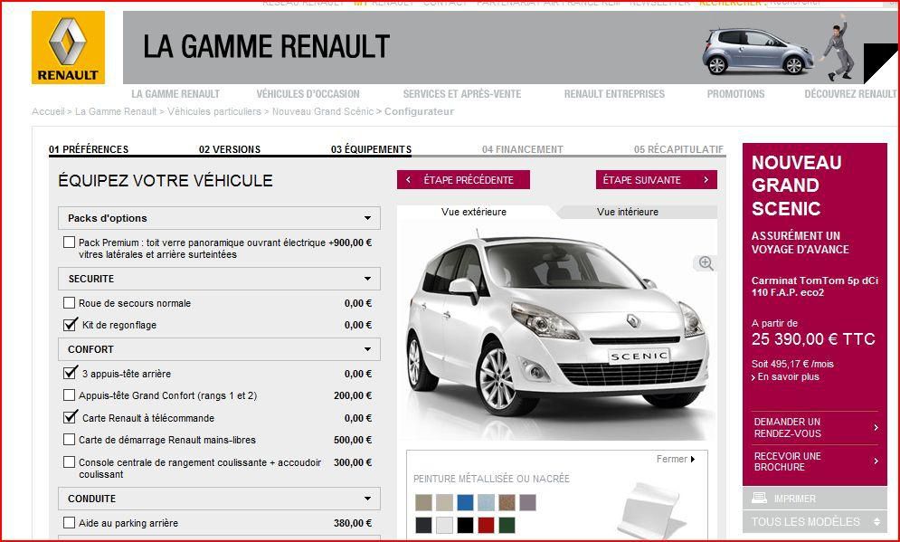Tick the Pack Premium checkbox
Image resolution: width=900 pixels, height=542 pixels.
[69, 242]
